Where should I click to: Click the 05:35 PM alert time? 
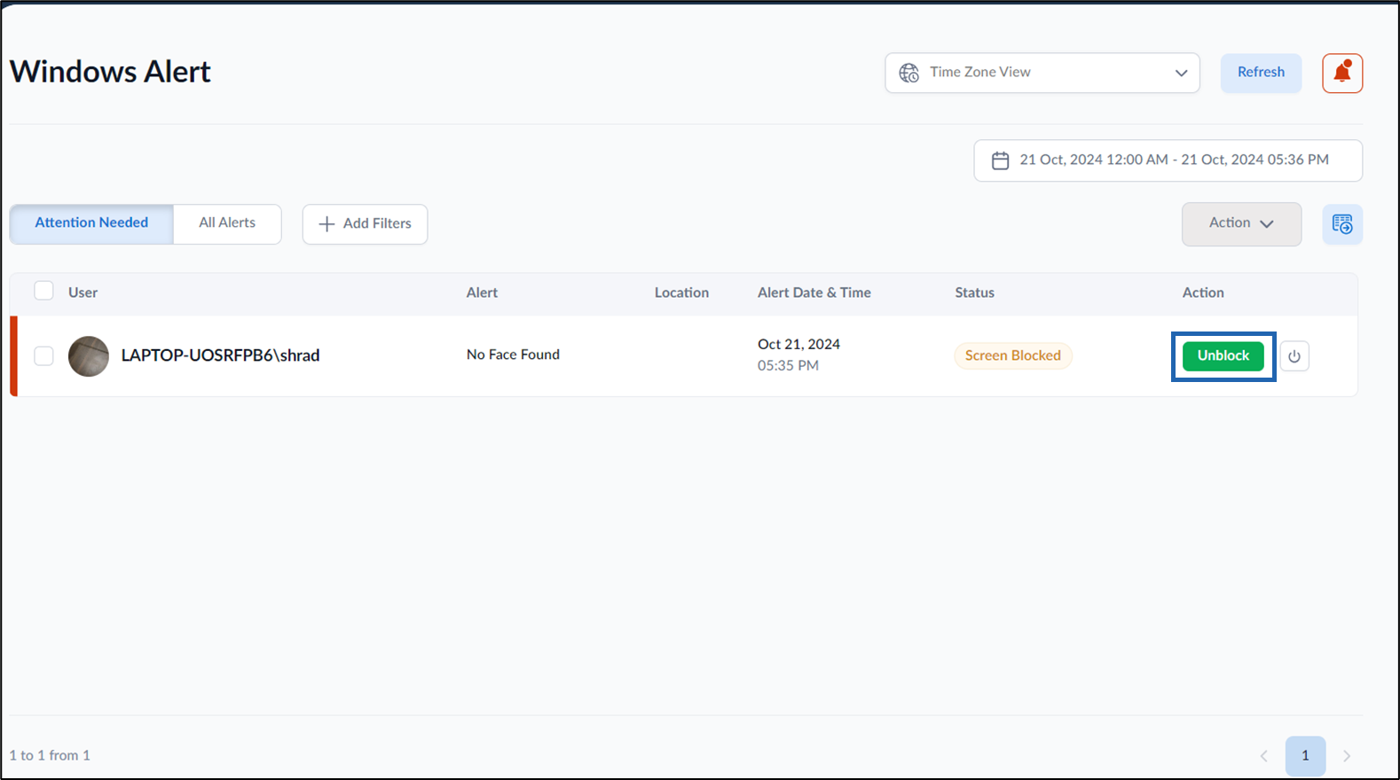point(788,365)
